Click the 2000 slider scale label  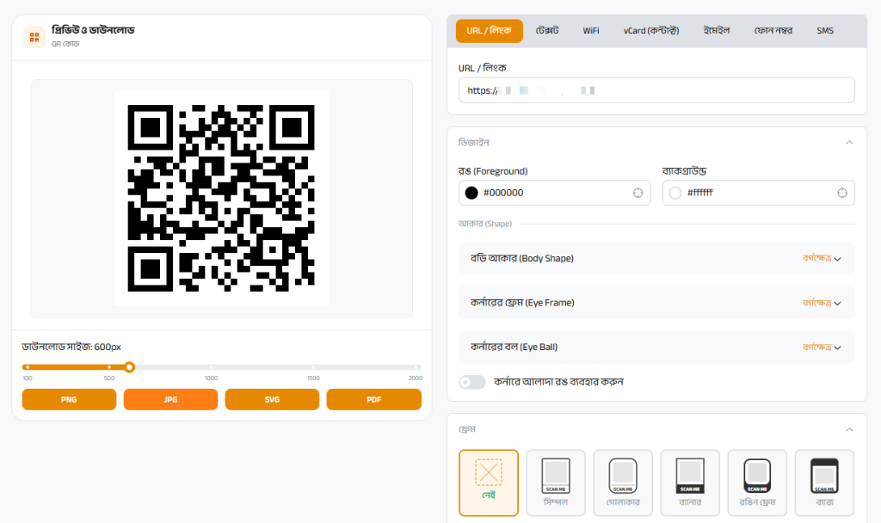point(416,378)
